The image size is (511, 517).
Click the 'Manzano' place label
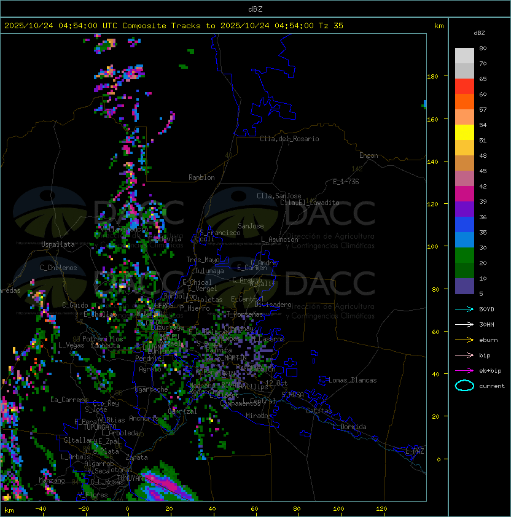tap(52, 480)
